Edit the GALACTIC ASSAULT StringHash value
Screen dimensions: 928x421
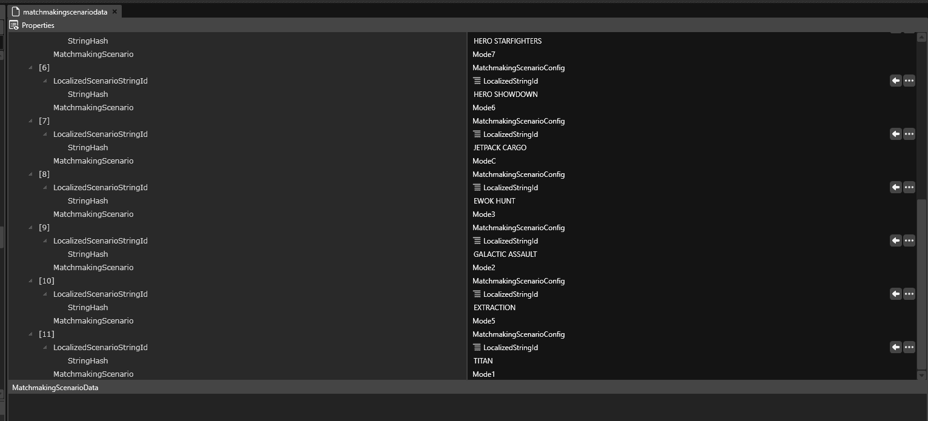pos(505,254)
